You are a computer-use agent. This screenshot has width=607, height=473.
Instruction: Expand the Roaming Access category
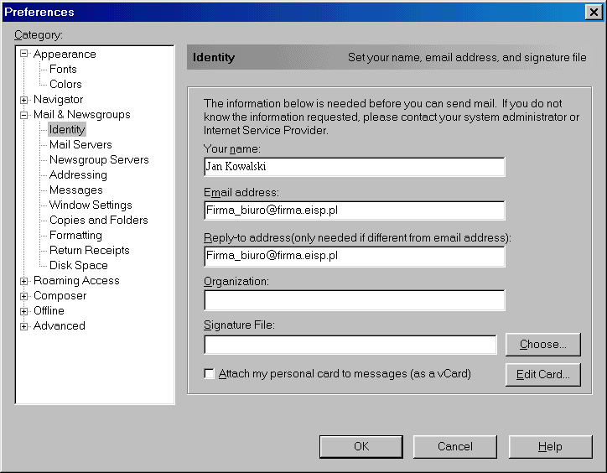pyautogui.click(x=24, y=281)
